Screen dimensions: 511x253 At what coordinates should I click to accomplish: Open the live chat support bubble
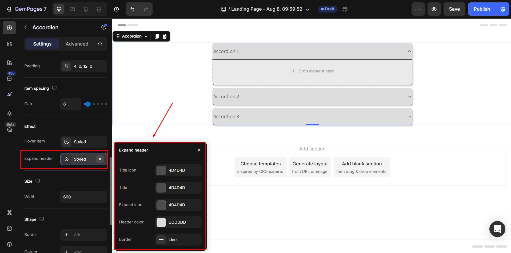tap(497, 229)
